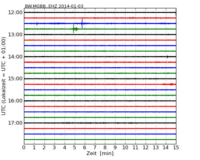Click x-axis tick label 3

[x=54, y=148]
